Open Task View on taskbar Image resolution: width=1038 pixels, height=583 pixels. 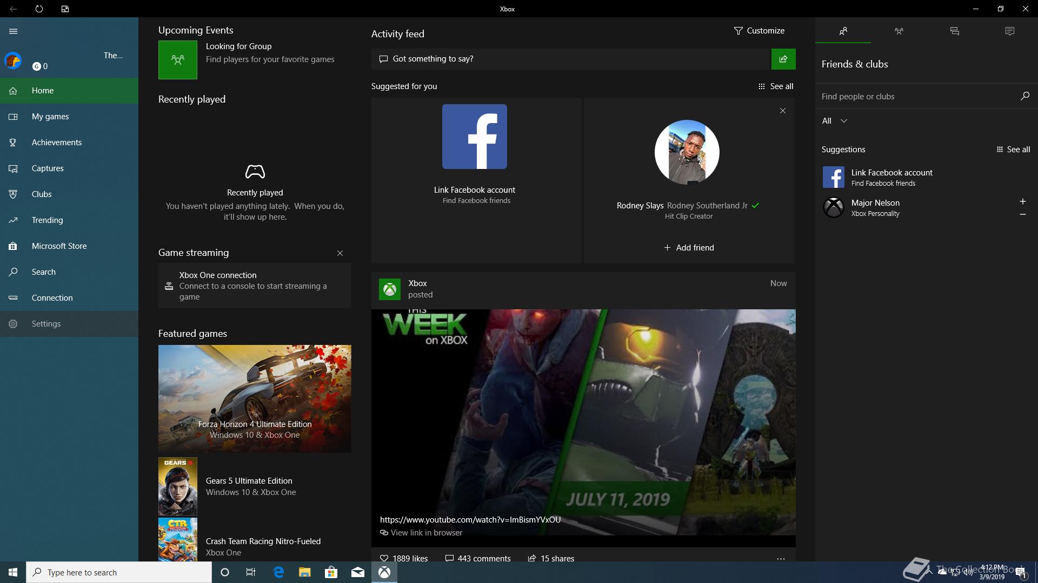[251, 572]
